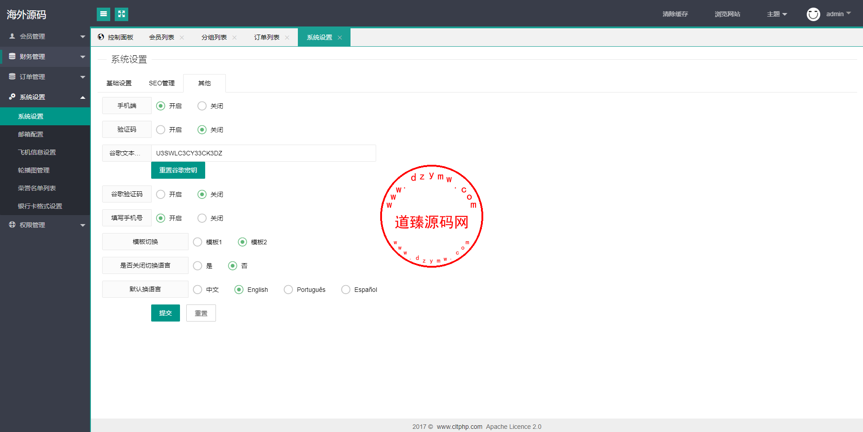Close the 分组列表 tab
The image size is (863, 432).
(x=234, y=37)
